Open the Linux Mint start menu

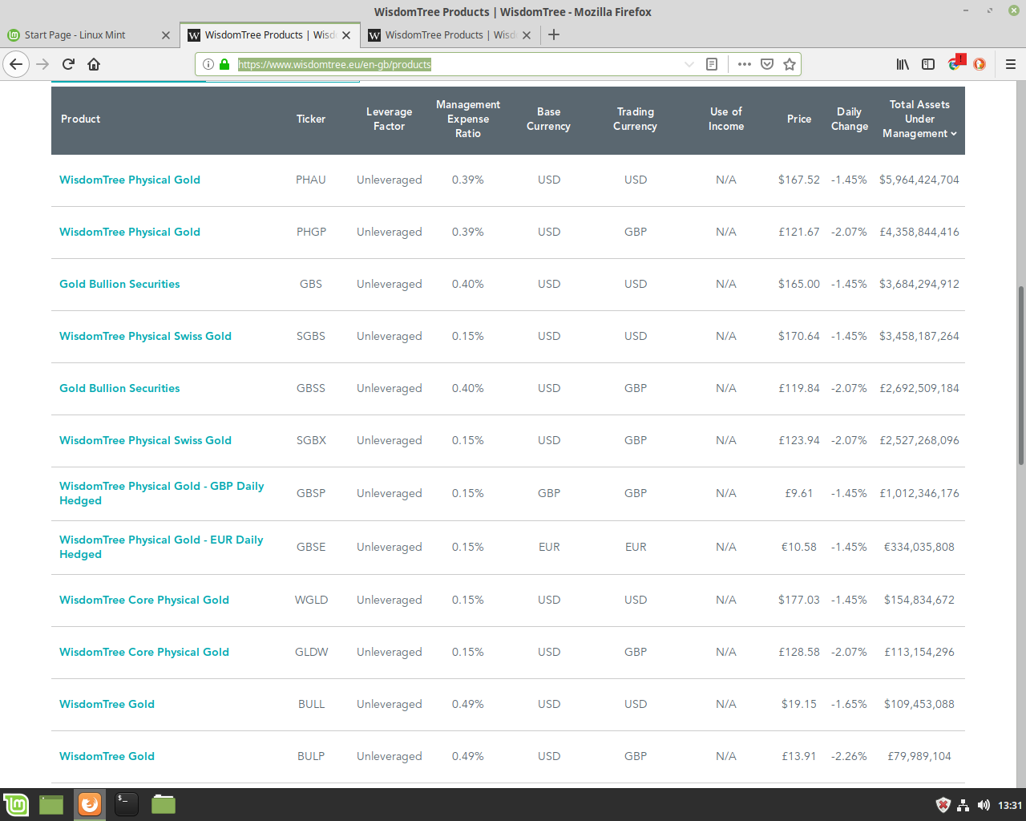[16, 804]
